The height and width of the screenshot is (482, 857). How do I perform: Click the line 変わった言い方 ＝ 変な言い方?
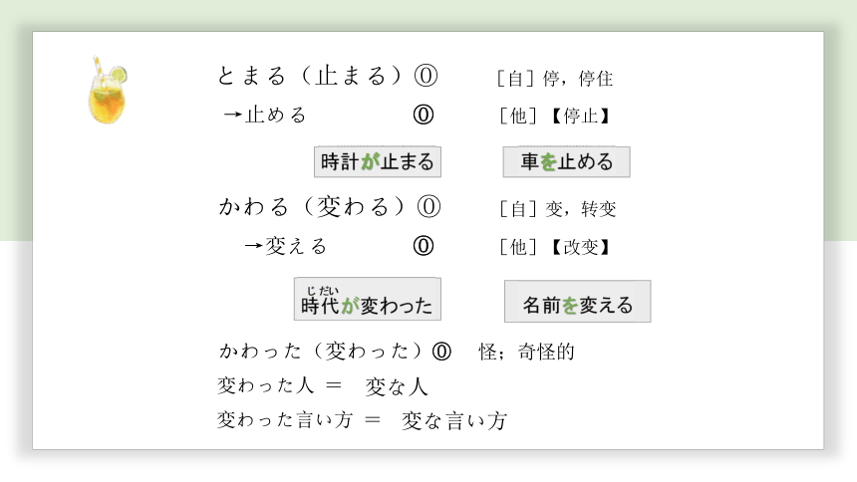[x=362, y=420]
